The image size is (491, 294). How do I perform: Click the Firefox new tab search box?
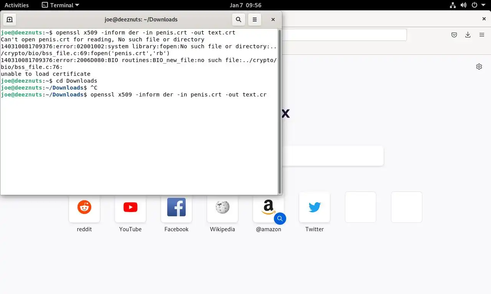point(333,156)
